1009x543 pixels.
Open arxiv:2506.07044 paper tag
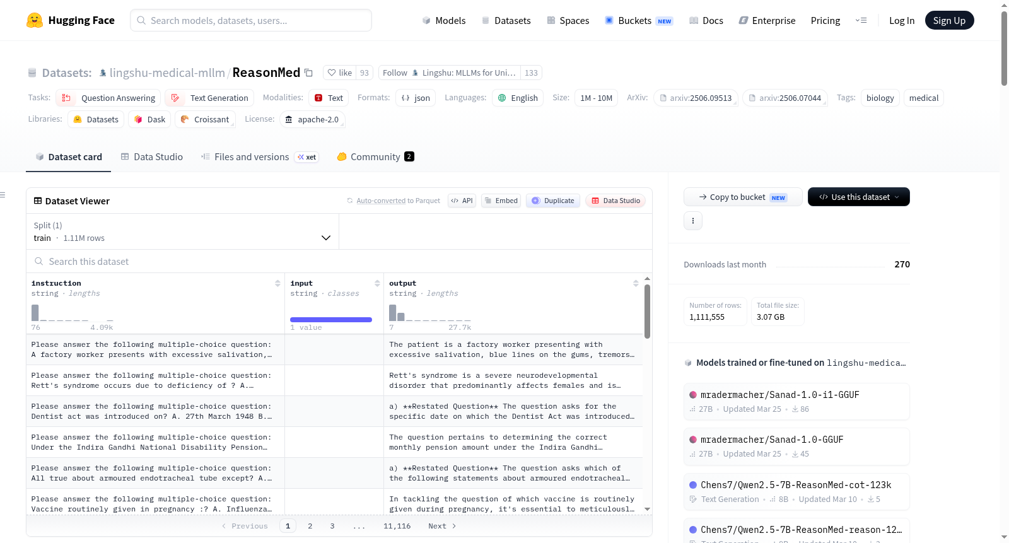tap(785, 98)
